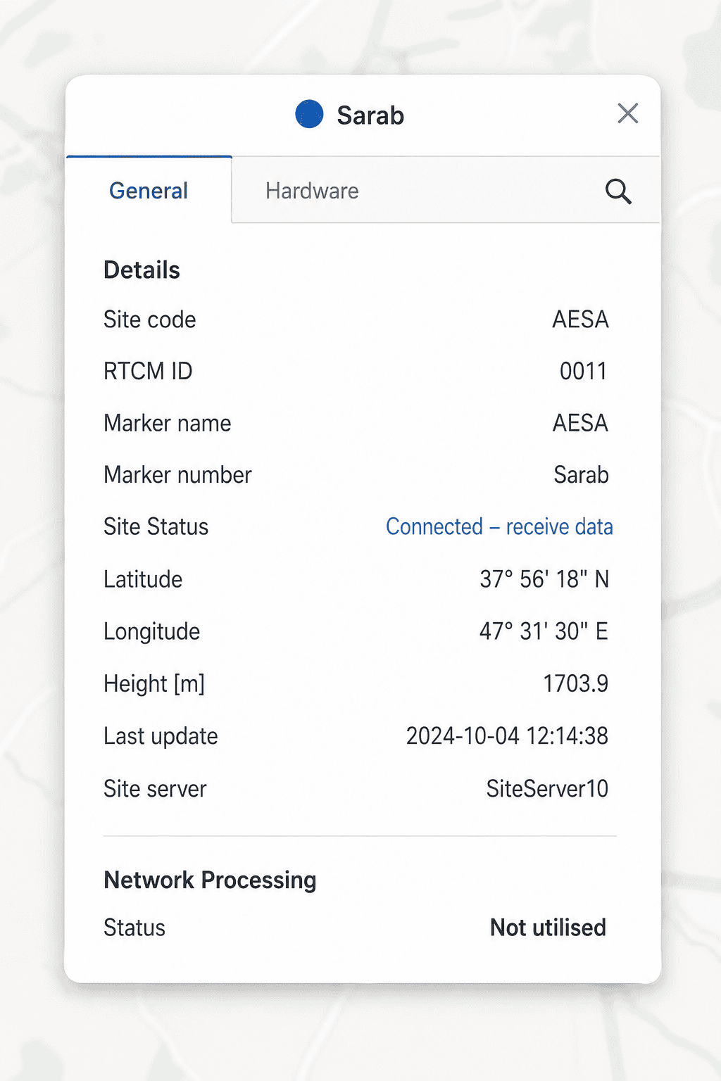Click the Network Processing heading
The image size is (721, 1081).
click(210, 880)
